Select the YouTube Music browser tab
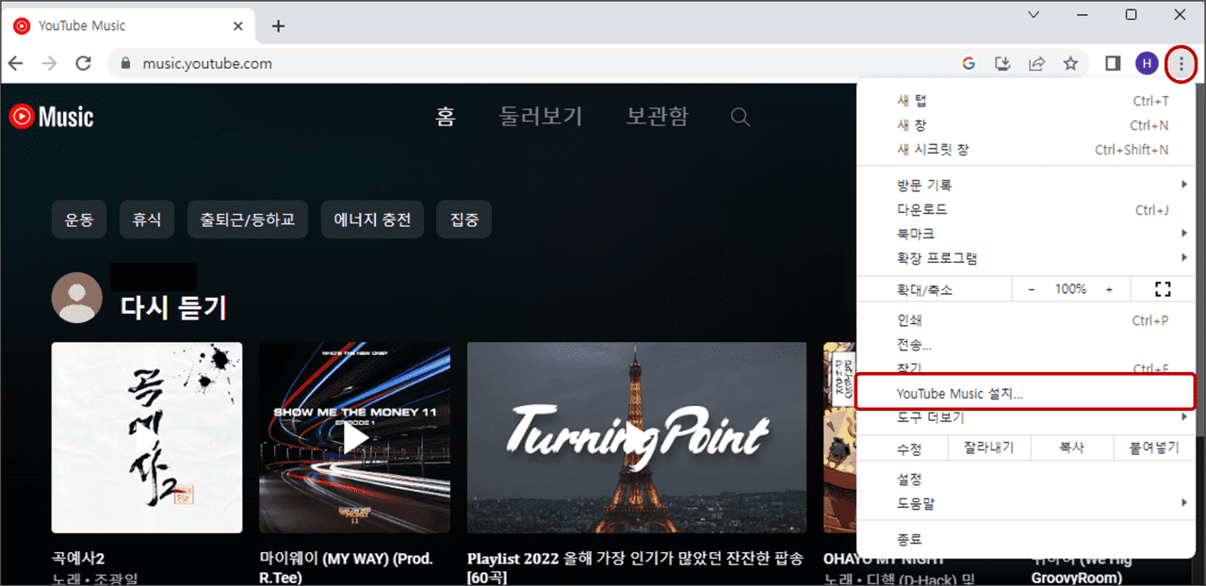 130,25
